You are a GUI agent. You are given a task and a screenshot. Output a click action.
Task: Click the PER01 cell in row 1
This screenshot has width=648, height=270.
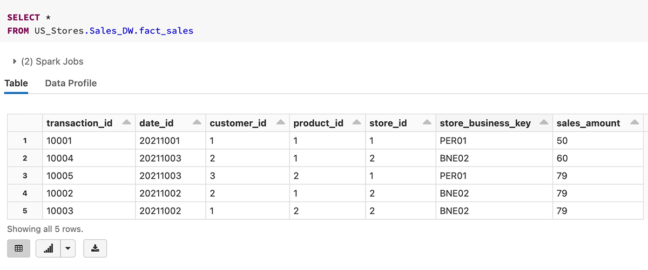pos(454,141)
